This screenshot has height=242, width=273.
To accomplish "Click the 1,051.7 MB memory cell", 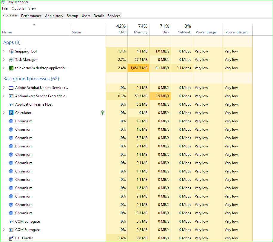I will [x=139, y=68].
